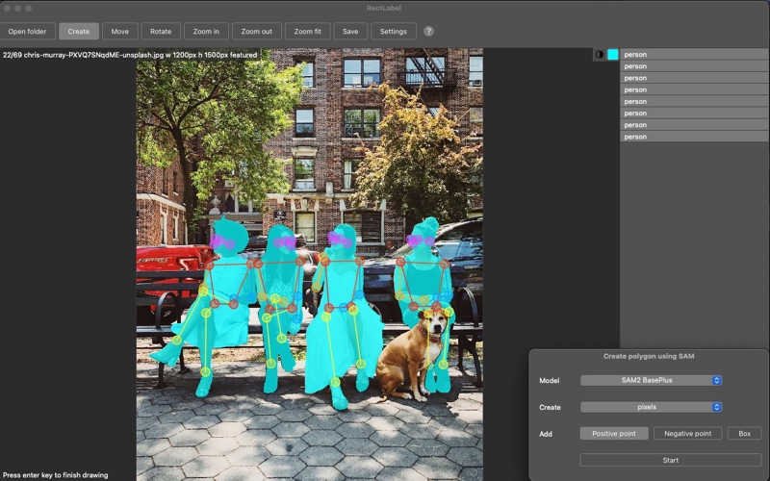Enable Positive point mode
The image size is (770, 481).
614,434
